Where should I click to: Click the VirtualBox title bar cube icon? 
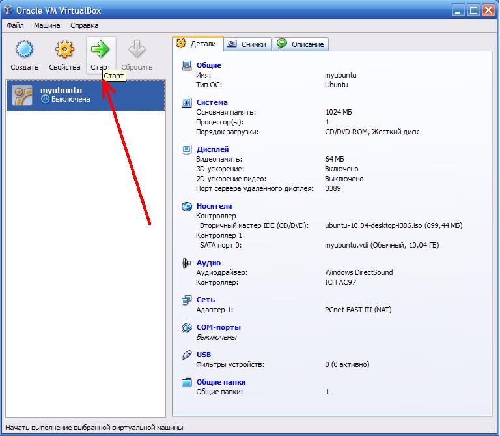coord(8,10)
